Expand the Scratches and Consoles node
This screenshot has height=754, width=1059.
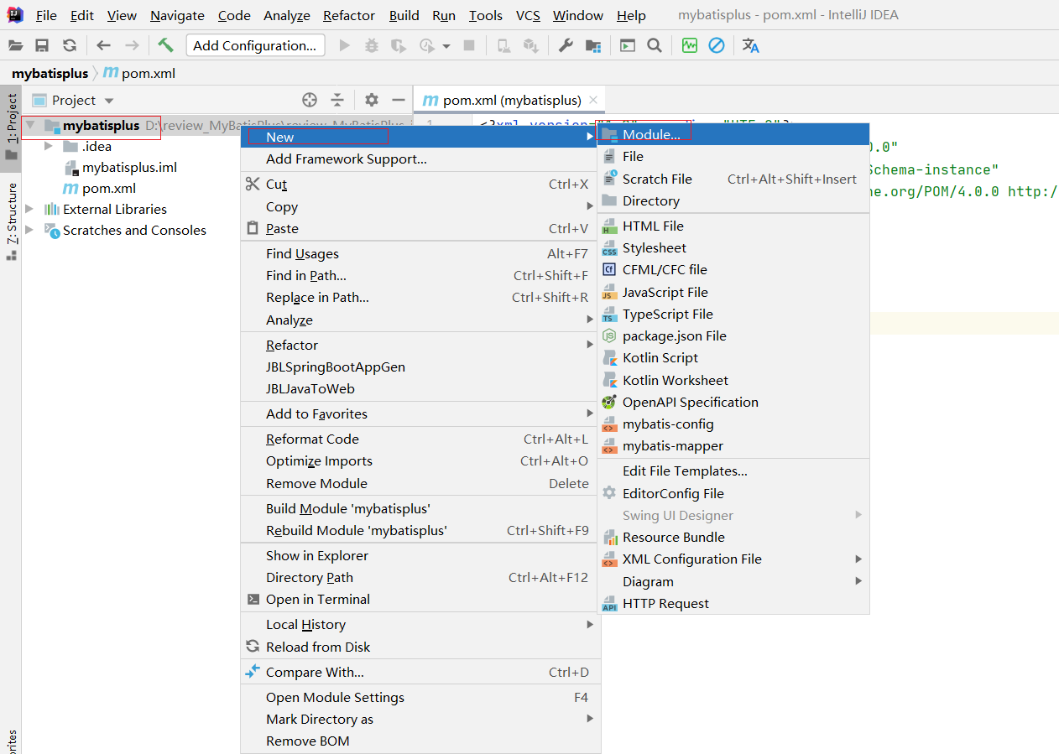[x=31, y=230]
